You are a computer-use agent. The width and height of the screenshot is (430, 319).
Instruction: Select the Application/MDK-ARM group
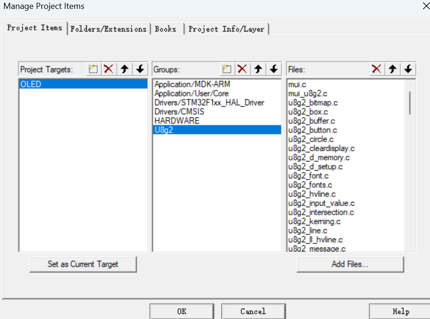tap(217, 84)
